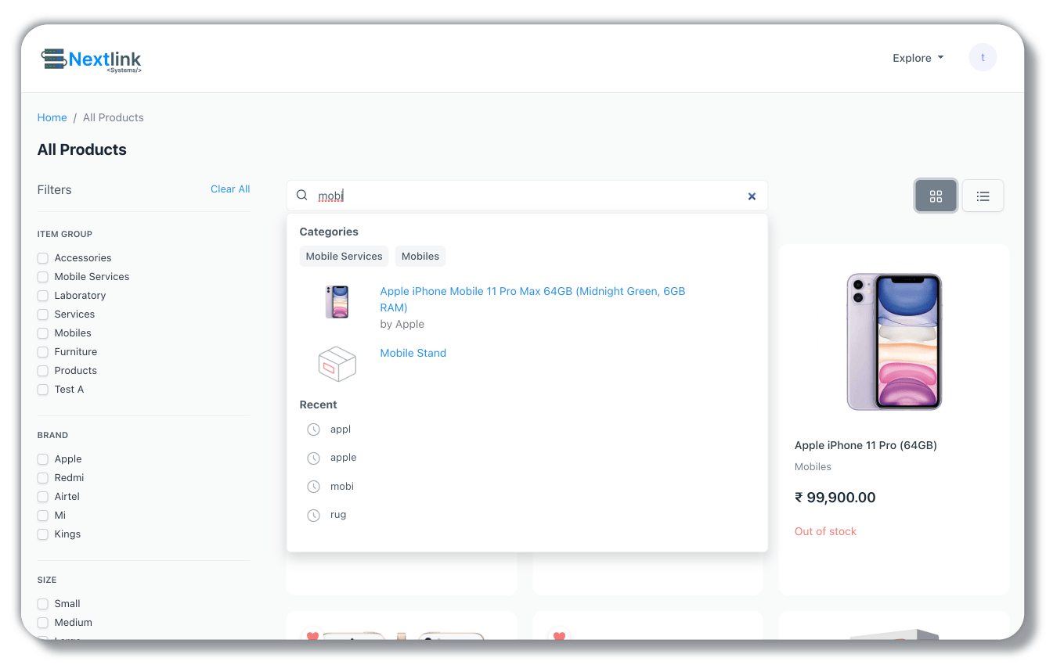The height and width of the screenshot is (665, 1046).
Task: Check the Mobile Services filter checkbox
Action: tap(43, 277)
